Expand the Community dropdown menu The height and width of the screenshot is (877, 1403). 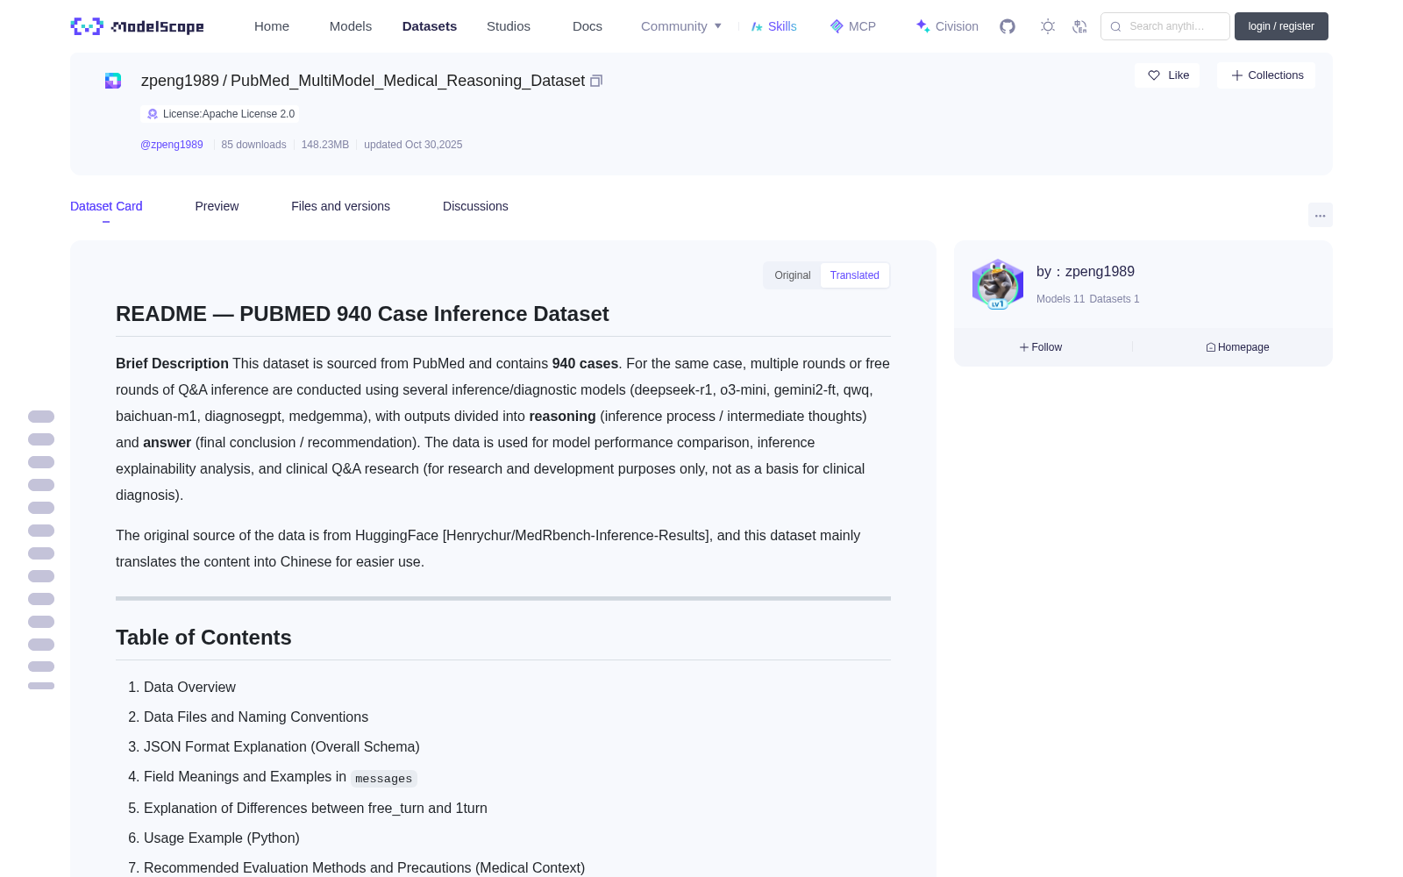pos(681,26)
